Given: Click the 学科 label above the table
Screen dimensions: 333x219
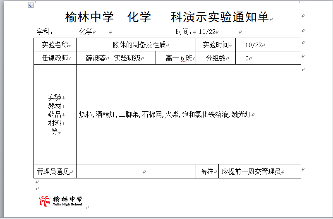Looking at the screenshot, I should [45, 31].
